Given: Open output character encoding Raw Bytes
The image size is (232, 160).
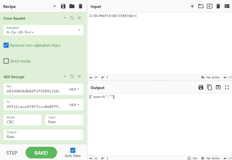Looking at the screenshot, I should (x=210, y=158).
